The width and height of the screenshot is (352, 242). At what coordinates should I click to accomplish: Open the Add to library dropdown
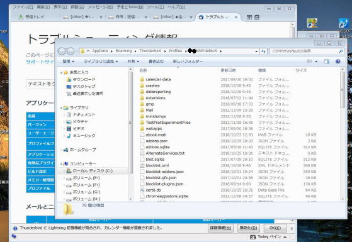[101, 61]
